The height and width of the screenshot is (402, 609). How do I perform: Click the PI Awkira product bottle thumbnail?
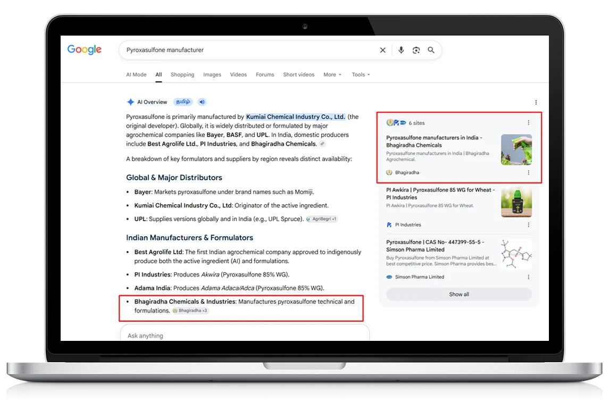(x=516, y=202)
